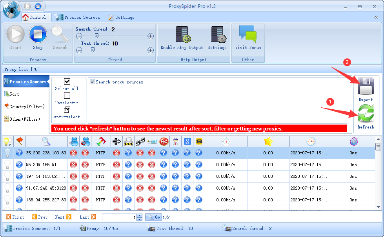This screenshot has width=384, height=237.
Task: Click the Search thread slider handle
Action: (96, 36)
